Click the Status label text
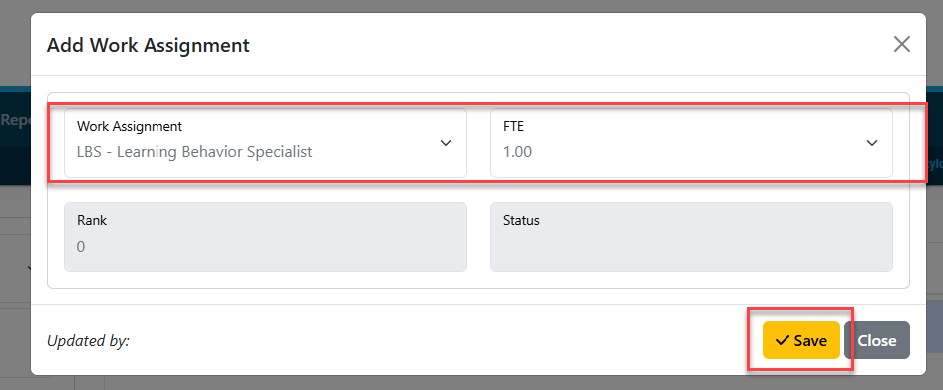 pyautogui.click(x=521, y=220)
